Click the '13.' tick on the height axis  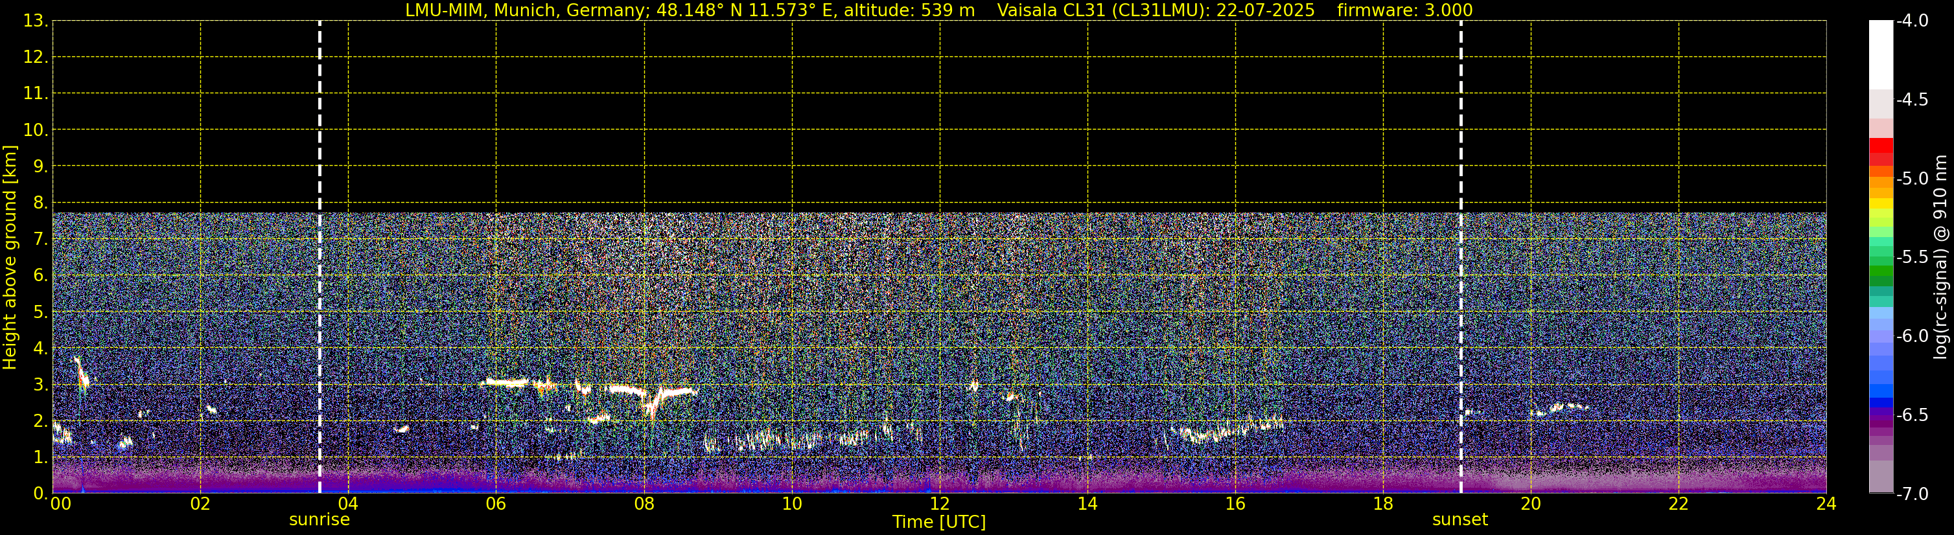(x=36, y=21)
